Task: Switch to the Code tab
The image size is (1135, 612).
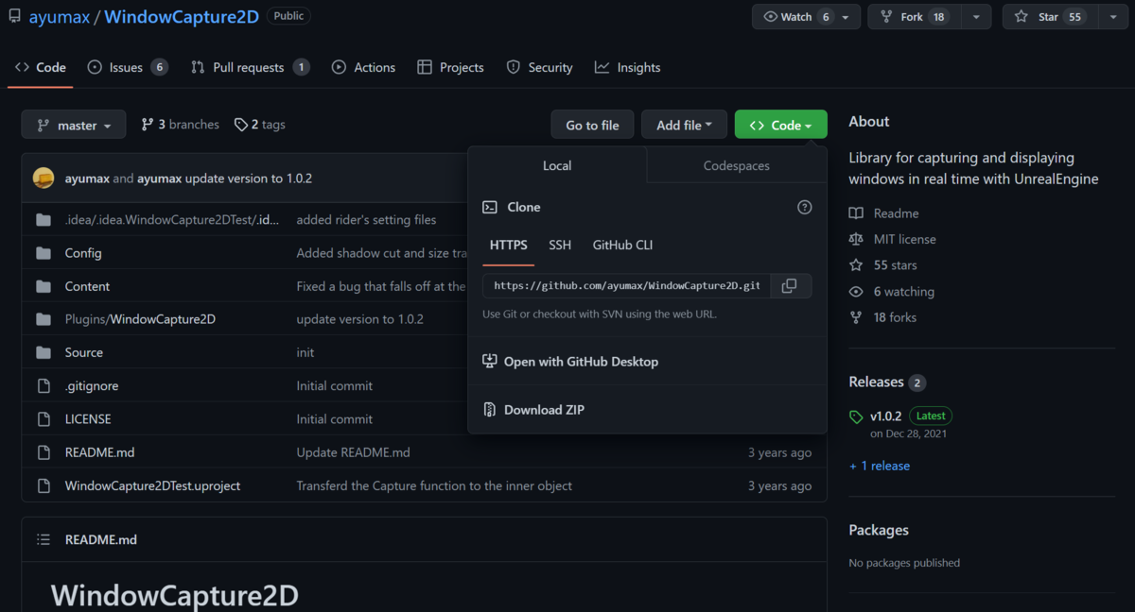Action: tap(41, 67)
